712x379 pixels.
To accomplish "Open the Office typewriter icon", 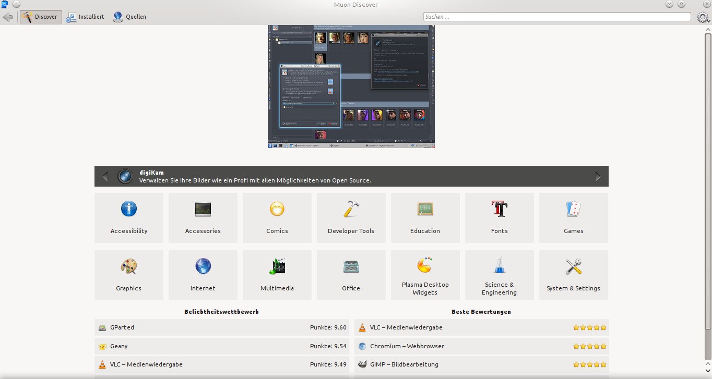I will point(351,266).
